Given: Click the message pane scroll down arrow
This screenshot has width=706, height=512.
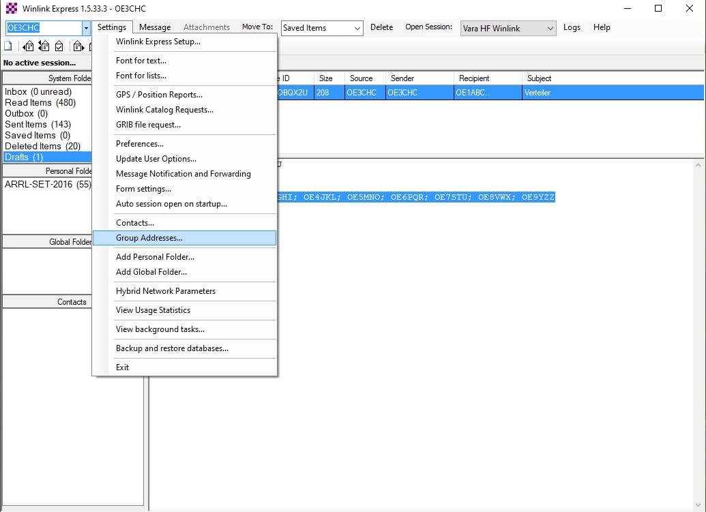Looking at the screenshot, I should click(x=698, y=506).
